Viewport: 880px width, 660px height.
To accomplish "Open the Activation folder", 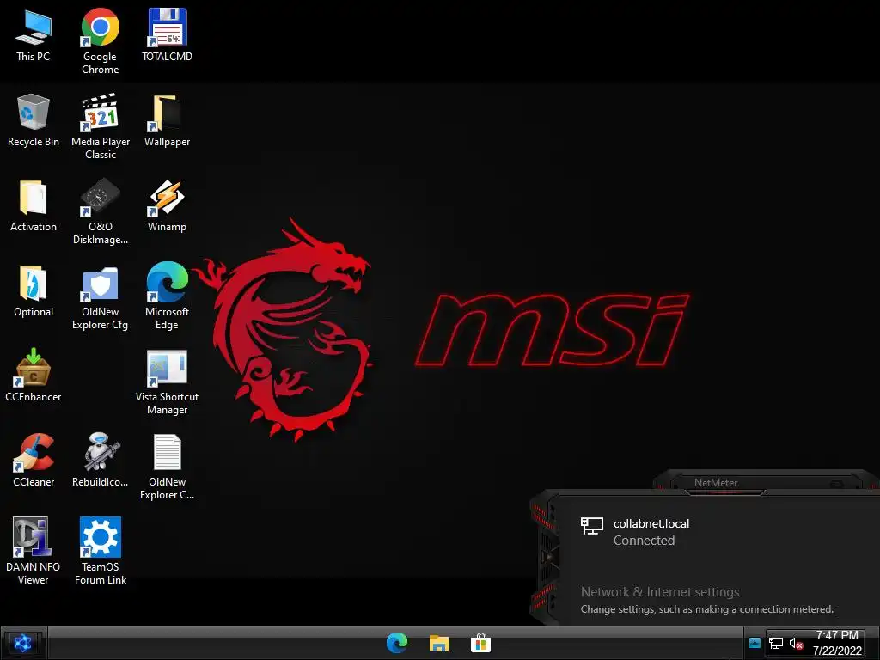I will point(34,205).
